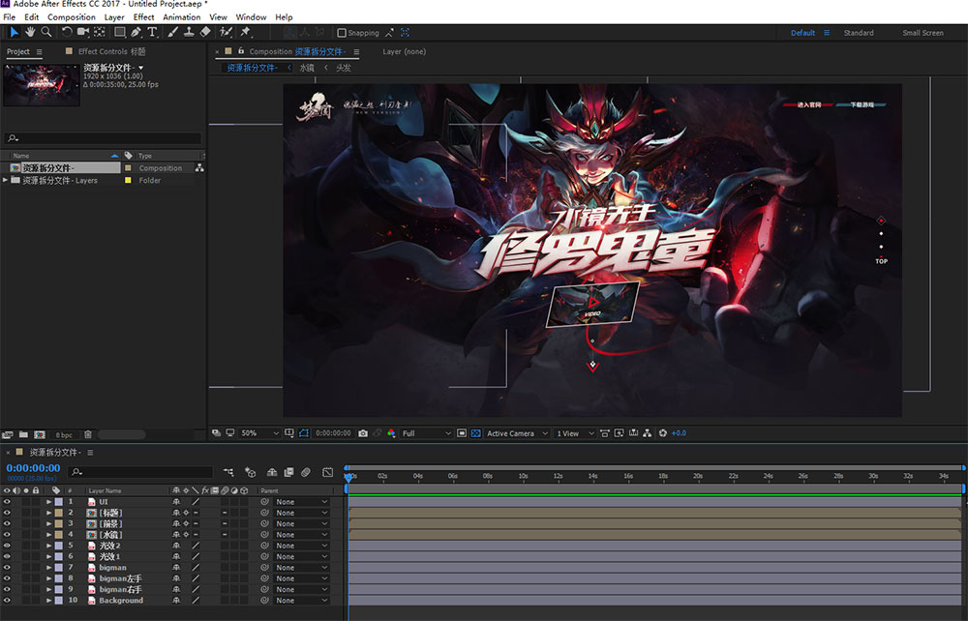Viewport: 968px width, 621px height.
Task: Click the Enable Motion Blur timeline icon
Action: pyautogui.click(x=306, y=472)
